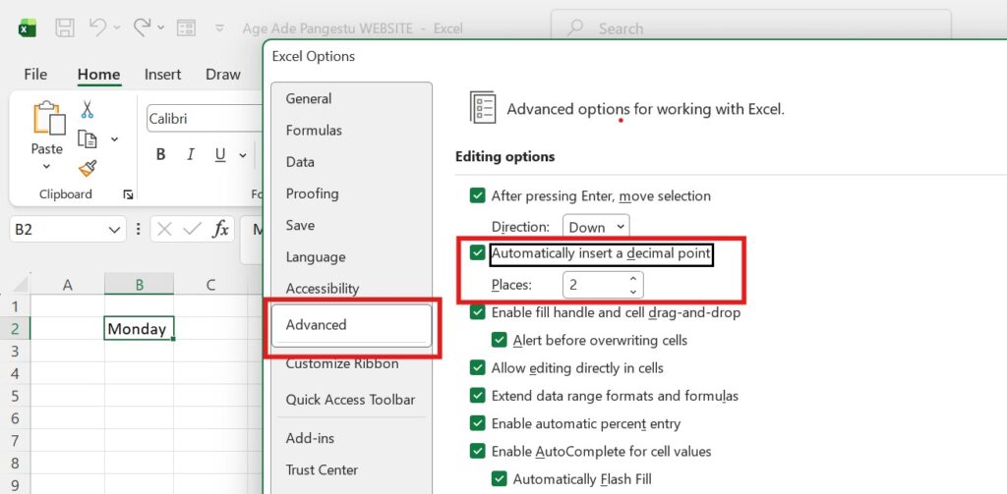The width and height of the screenshot is (1007, 494).
Task: Open Language category in Excel Options
Action: 316,257
